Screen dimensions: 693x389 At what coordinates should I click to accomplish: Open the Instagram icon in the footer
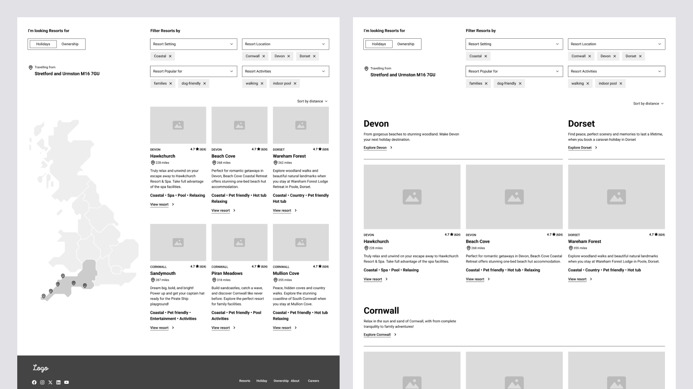pos(42,382)
